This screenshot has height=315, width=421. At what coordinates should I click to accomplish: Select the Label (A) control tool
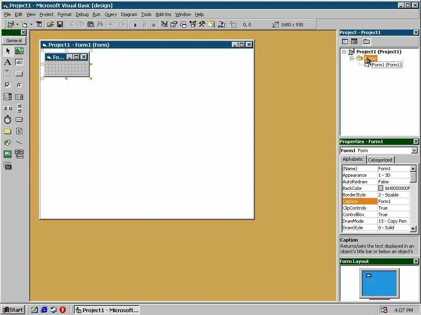pos(8,62)
